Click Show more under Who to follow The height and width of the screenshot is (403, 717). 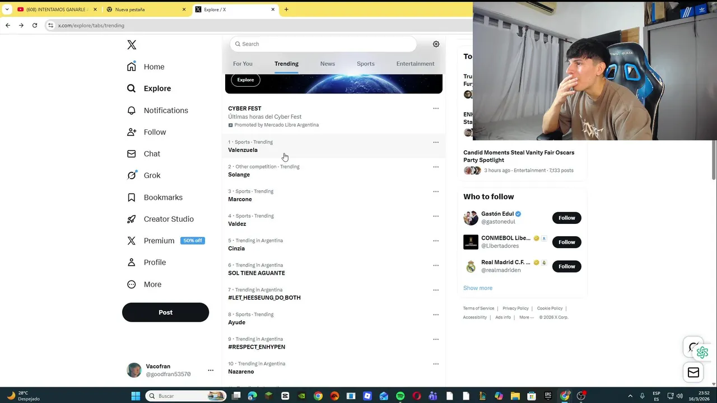tap(478, 288)
